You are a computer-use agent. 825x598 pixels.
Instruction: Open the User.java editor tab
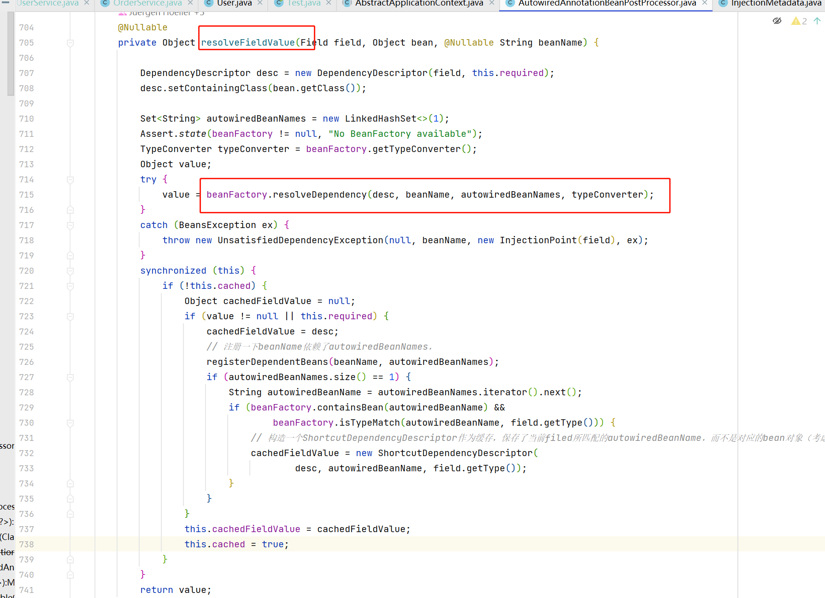pyautogui.click(x=234, y=3)
